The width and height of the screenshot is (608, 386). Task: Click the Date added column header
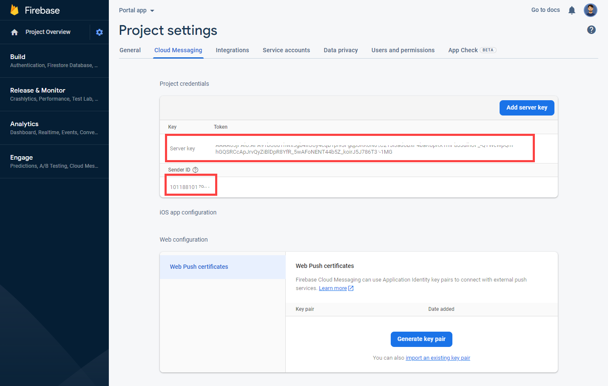[x=441, y=309]
